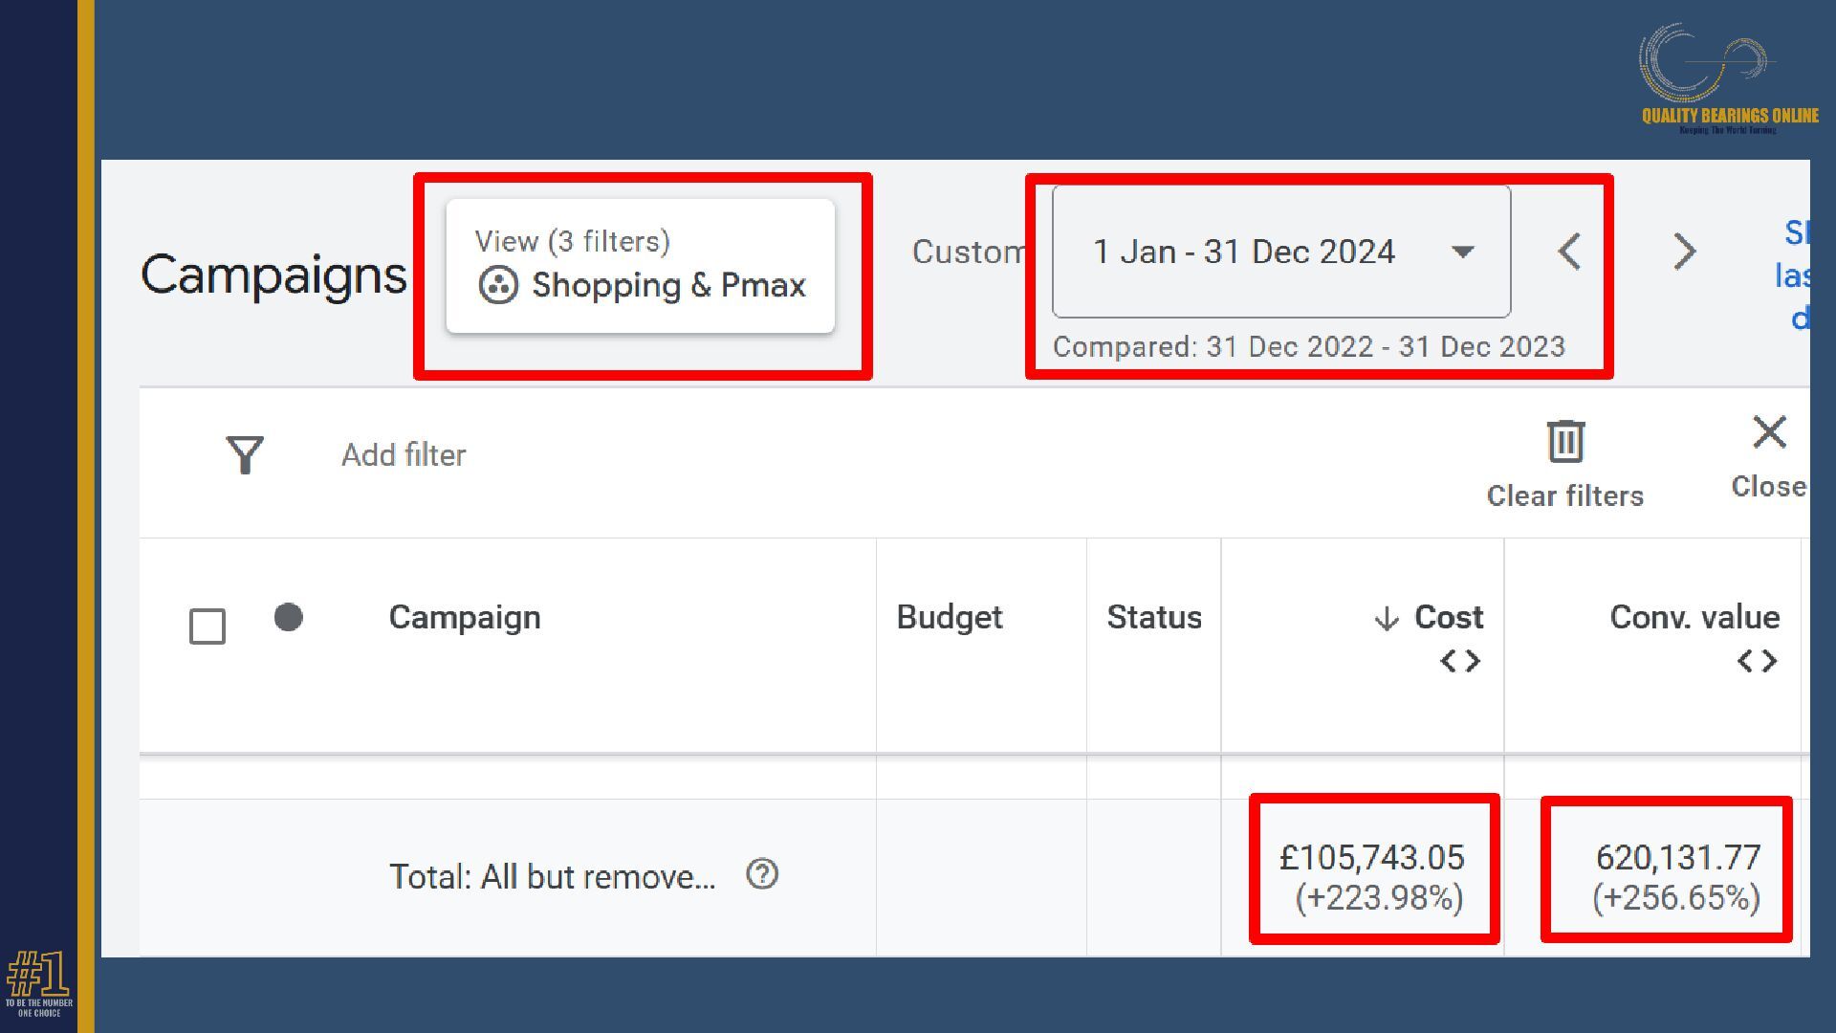Viewport: 1836px width, 1033px height.
Task: Click the Shopping & Pmax view icon
Action: [498, 285]
